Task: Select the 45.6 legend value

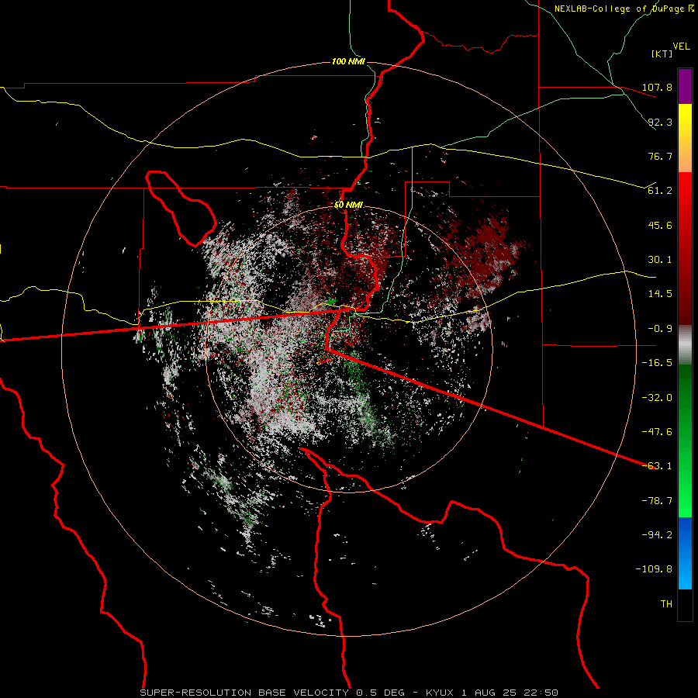Action: pyautogui.click(x=660, y=225)
